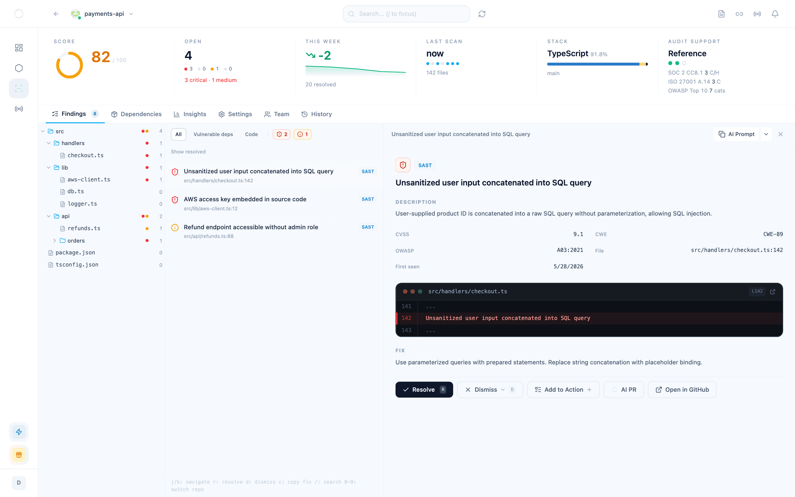The width and height of the screenshot is (795, 497).
Task: Open the SQL query finding in list
Action: [273, 176]
